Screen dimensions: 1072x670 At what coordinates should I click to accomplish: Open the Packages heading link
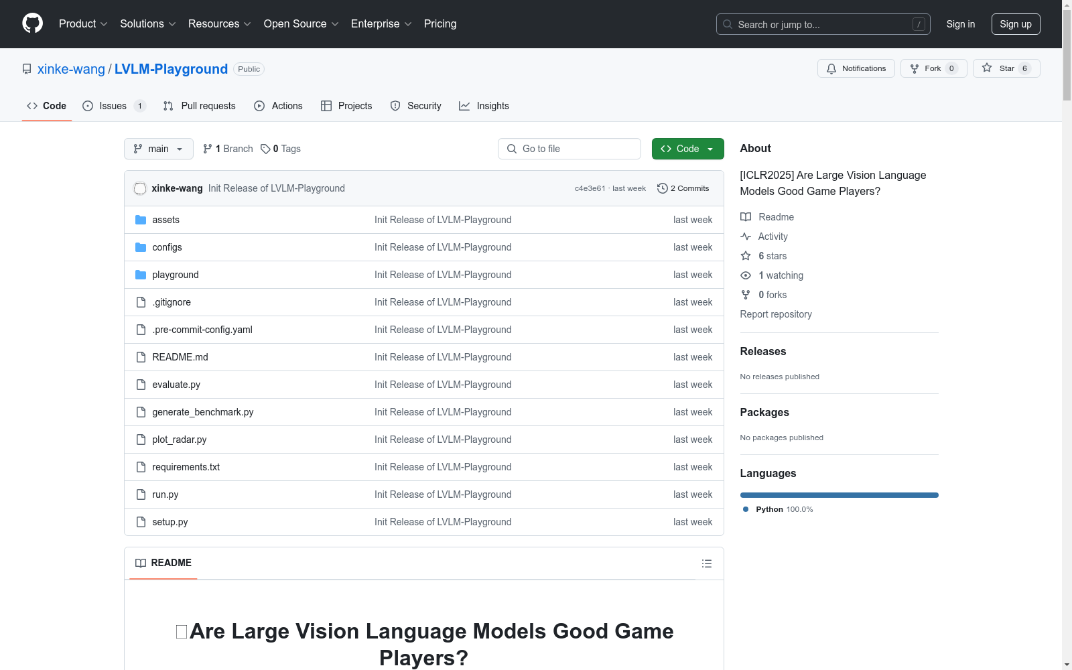tap(764, 412)
